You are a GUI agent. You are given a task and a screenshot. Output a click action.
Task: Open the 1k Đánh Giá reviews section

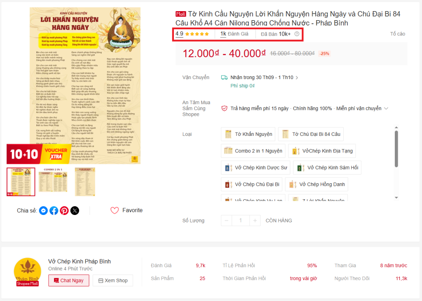tap(234, 34)
